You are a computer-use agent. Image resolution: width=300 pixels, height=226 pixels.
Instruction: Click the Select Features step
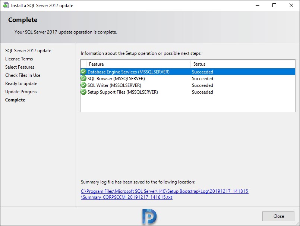coord(20,67)
